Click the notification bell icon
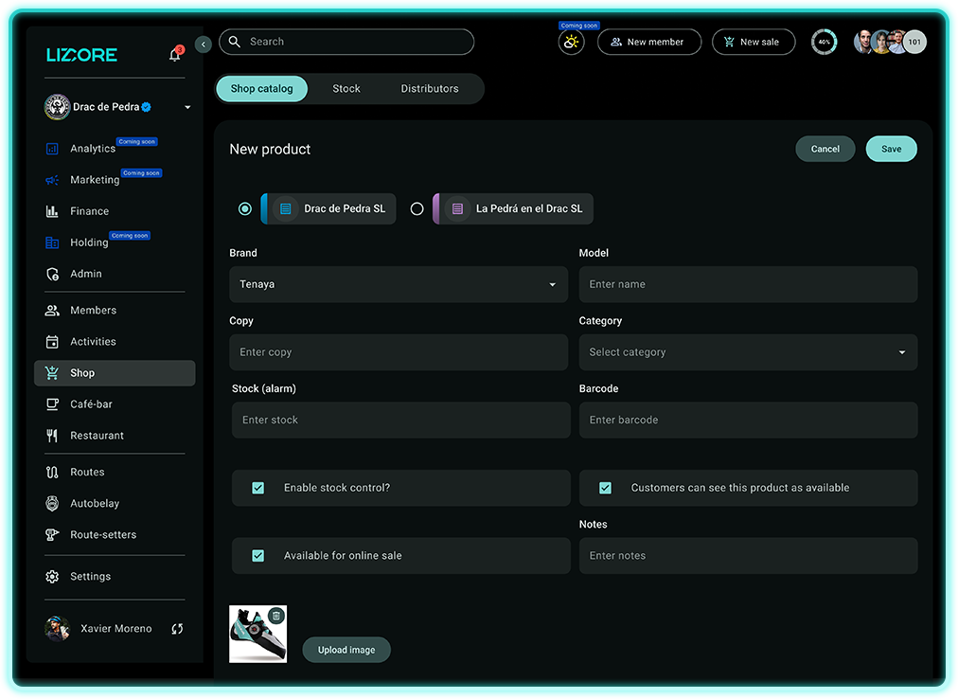The image size is (958, 699). (x=174, y=55)
